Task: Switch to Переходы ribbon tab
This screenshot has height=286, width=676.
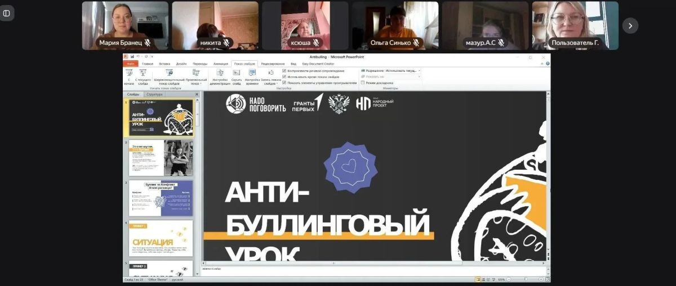Action: click(x=200, y=63)
